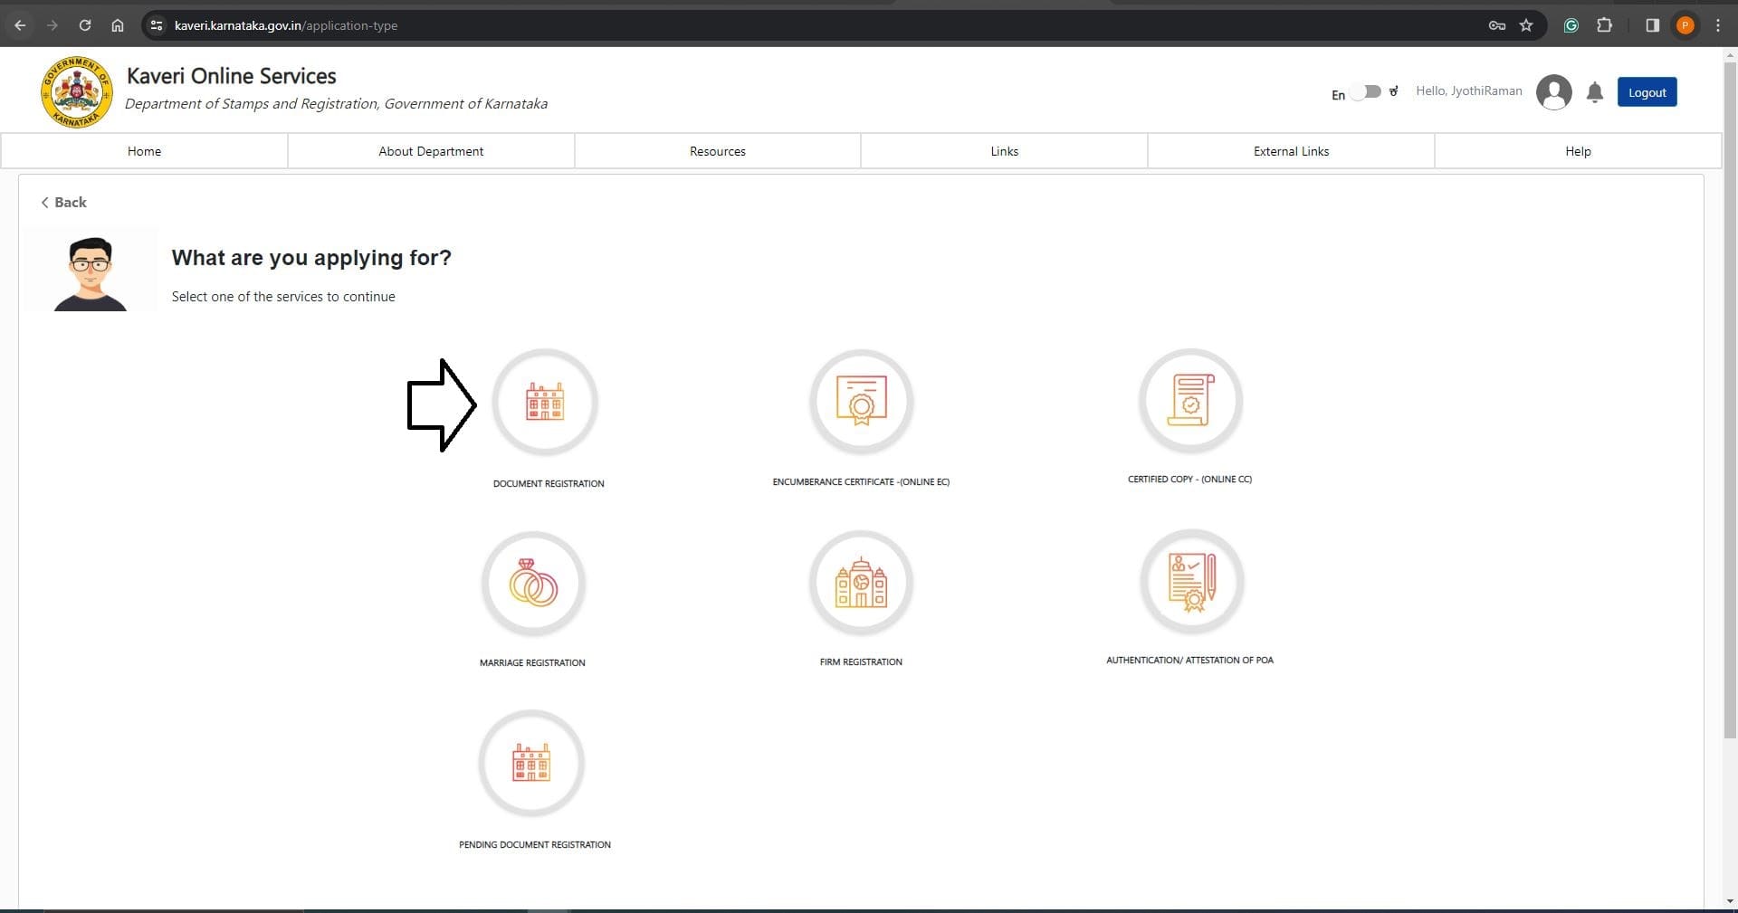This screenshot has height=913, width=1738.
Task: Open the notifications bell icon
Action: [x=1595, y=92]
